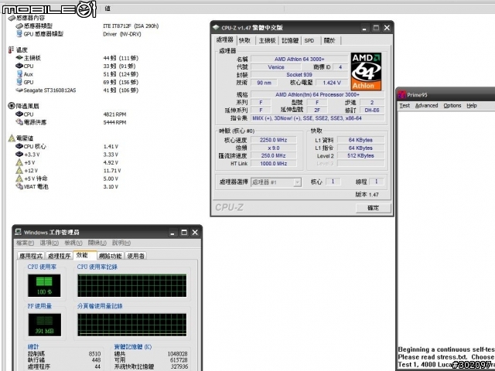
Task: Click the VBAT battery row icon
Action: (x=19, y=186)
